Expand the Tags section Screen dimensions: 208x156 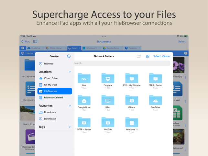click(x=70, y=127)
